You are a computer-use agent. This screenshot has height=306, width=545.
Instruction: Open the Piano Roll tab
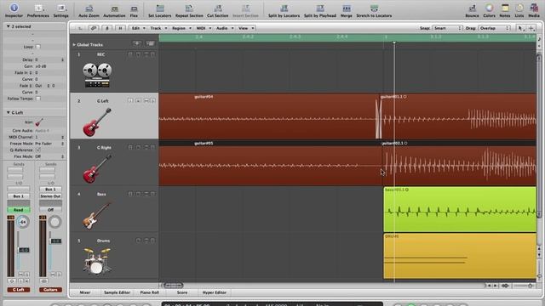click(x=150, y=292)
